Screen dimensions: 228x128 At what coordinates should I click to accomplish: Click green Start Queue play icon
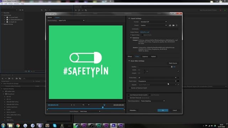(225, 10)
